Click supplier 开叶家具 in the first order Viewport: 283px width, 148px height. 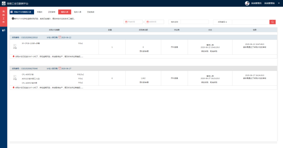[x=174, y=47]
